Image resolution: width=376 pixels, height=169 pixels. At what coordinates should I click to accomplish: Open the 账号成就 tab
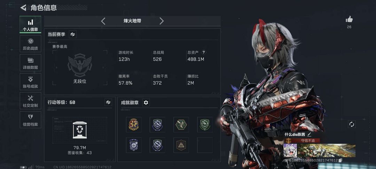(30, 82)
